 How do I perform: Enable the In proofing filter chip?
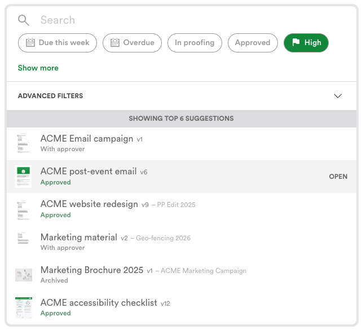click(195, 43)
